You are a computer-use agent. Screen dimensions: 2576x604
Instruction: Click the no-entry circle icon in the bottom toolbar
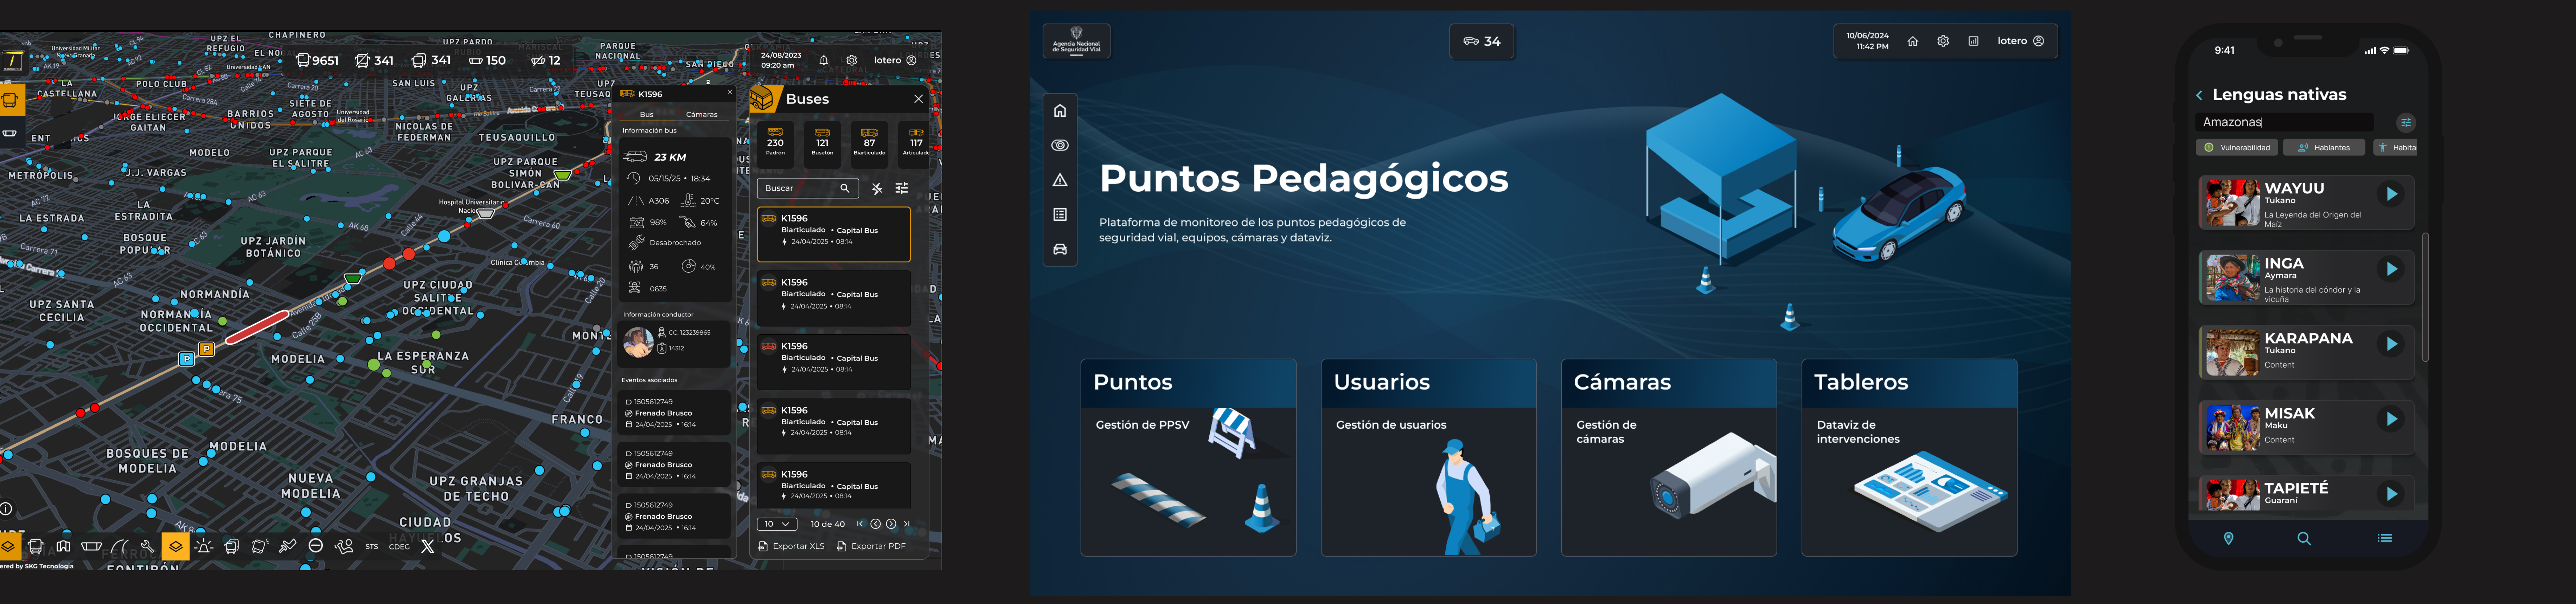315,546
